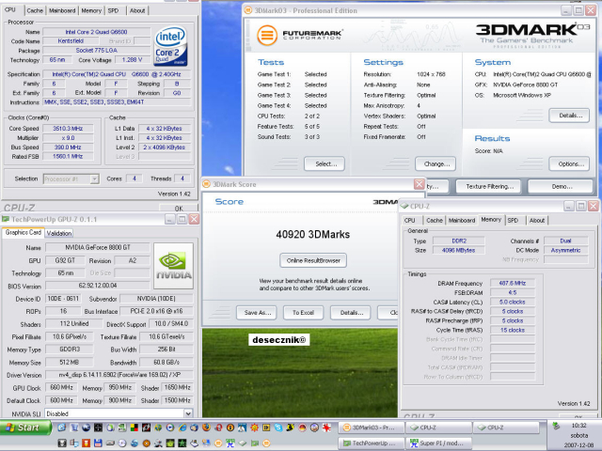This screenshot has width=602, height=451.
Task: Export score with To Excel button
Action: pos(303,313)
